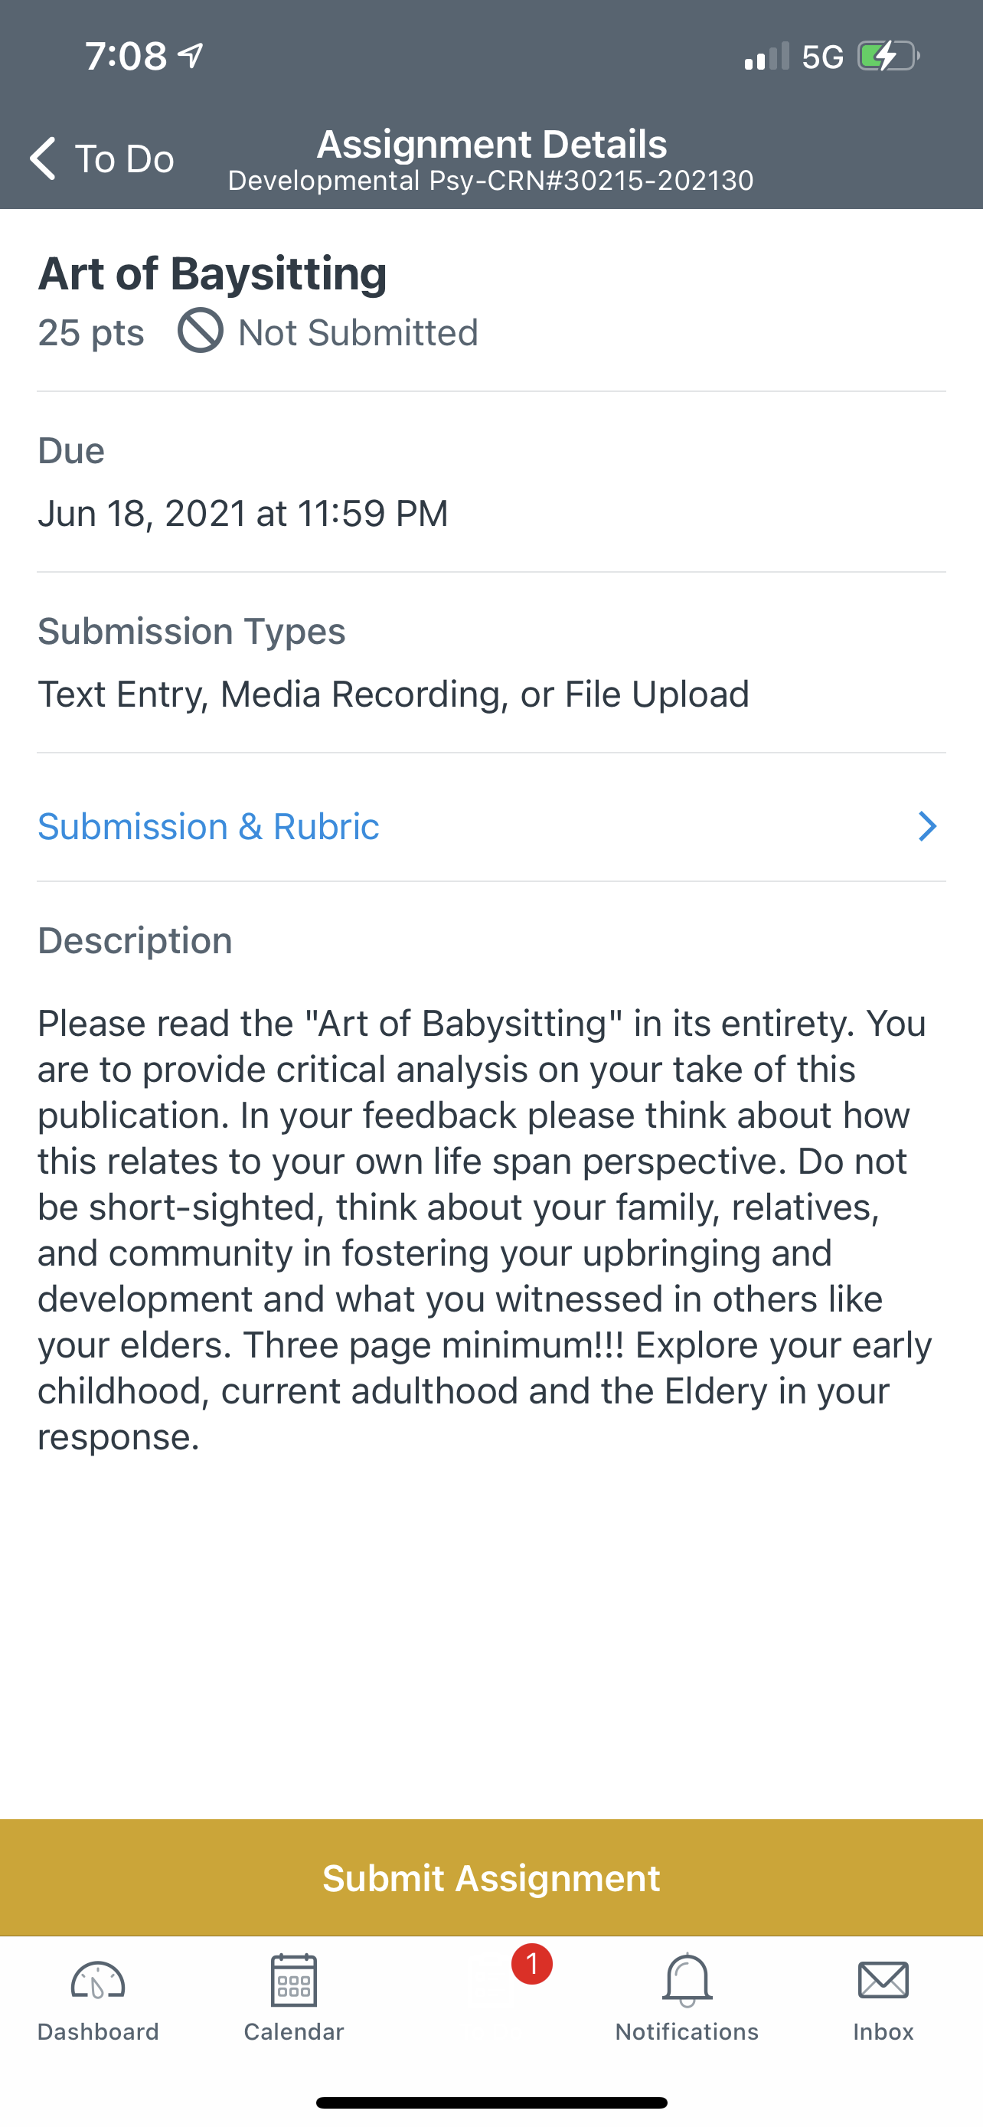Tap the cellular signal bars icon
Image resolution: width=983 pixels, height=2127 pixels.
(x=767, y=56)
